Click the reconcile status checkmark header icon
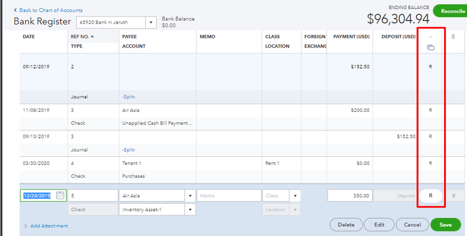The image size is (467, 236). coord(431,37)
